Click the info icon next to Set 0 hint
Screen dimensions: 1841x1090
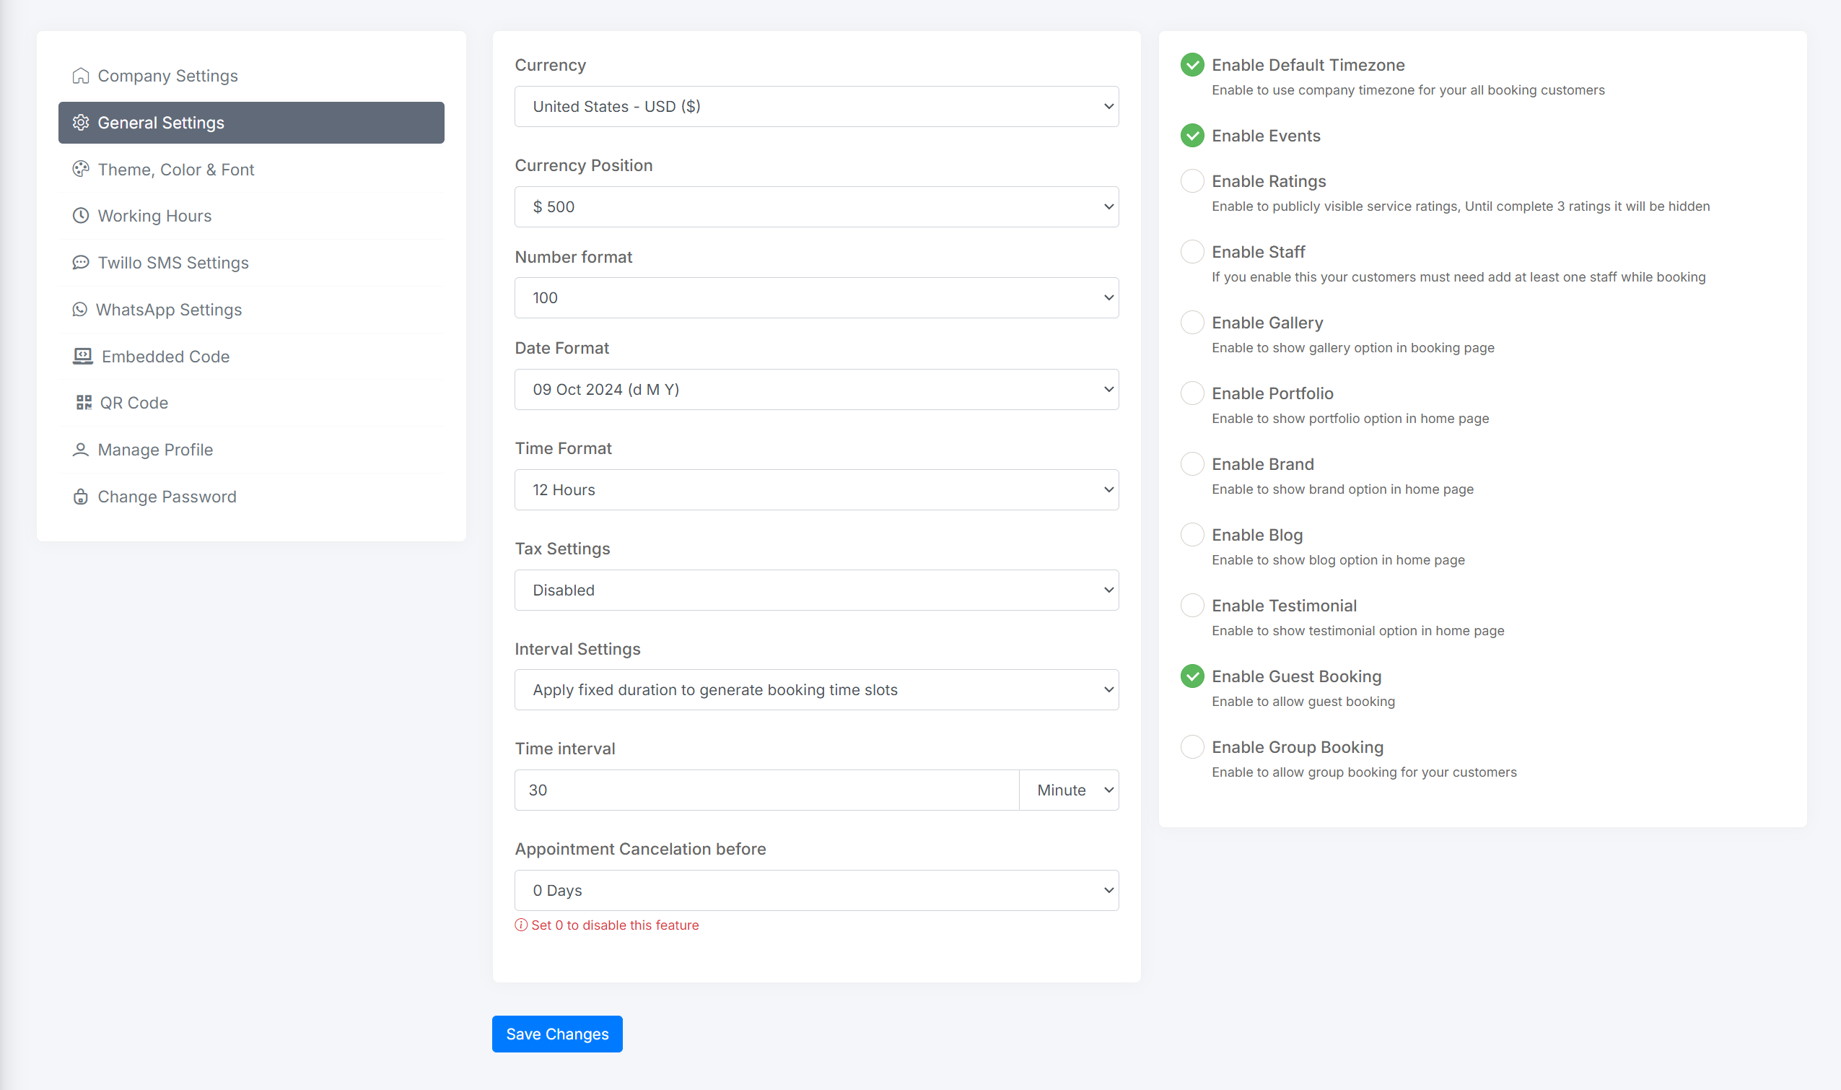click(x=520, y=925)
